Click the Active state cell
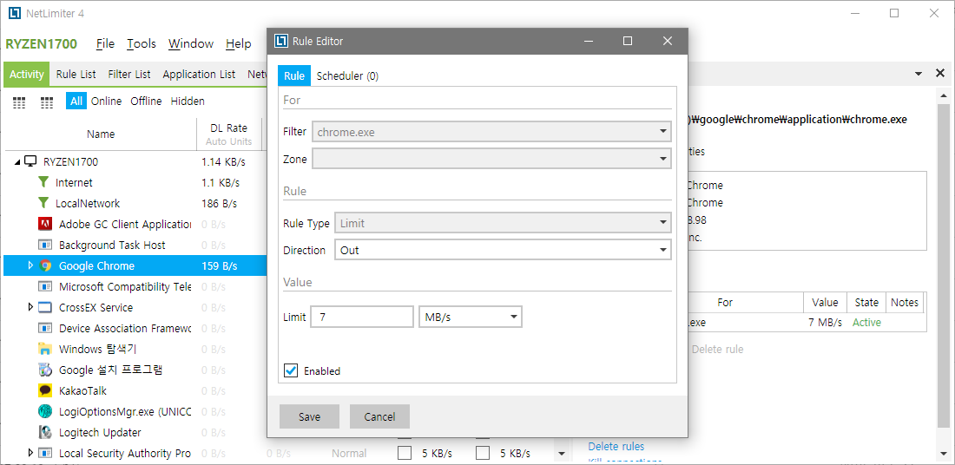Screen dimensions: 955x465 click(x=866, y=323)
